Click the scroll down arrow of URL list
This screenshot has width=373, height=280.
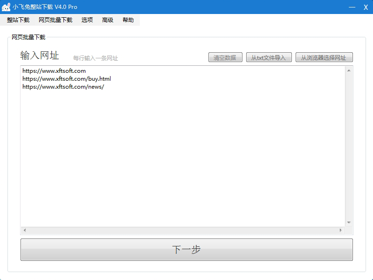pos(348,223)
